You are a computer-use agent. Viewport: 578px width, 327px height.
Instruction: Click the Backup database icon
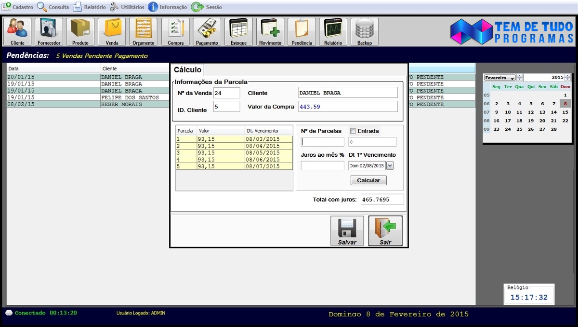tap(365, 32)
